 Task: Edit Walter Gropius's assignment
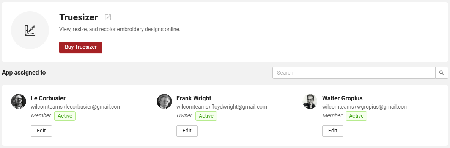(333, 131)
